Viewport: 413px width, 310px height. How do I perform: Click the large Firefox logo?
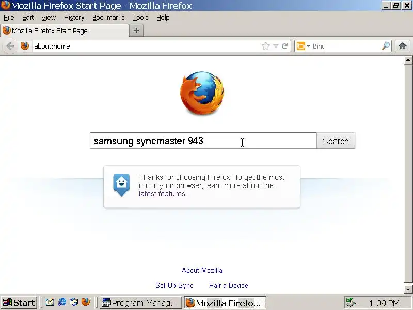202,93
